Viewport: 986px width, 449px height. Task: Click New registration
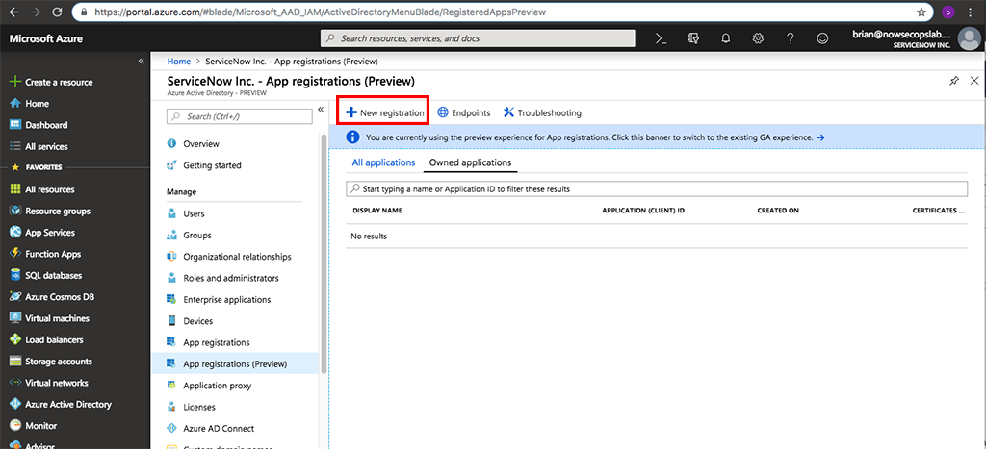(x=384, y=113)
